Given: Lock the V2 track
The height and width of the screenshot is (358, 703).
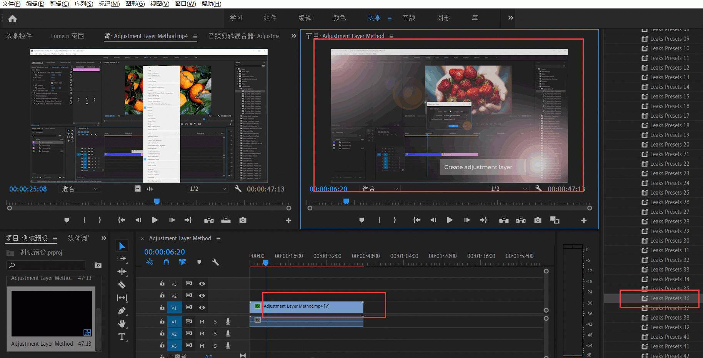Looking at the screenshot, I should pyautogui.click(x=162, y=295).
